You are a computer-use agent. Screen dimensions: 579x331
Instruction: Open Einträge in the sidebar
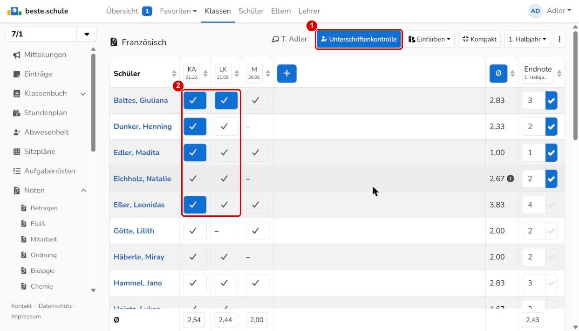[x=38, y=74]
